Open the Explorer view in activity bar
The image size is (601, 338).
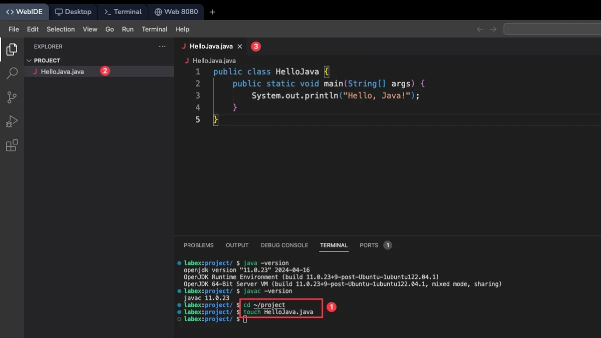tap(12, 49)
